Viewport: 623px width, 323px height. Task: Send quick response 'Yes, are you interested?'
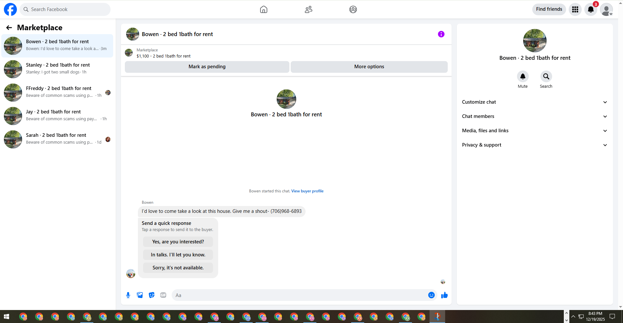pyautogui.click(x=178, y=242)
